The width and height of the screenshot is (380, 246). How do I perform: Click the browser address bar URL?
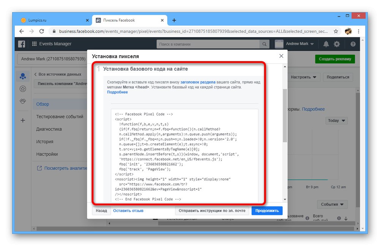point(193,31)
